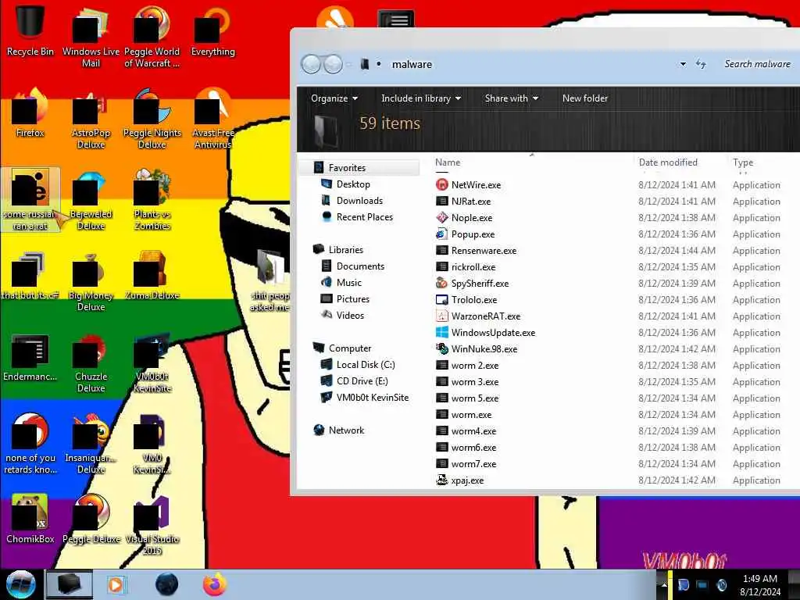Select the Rensenware.exe file
This screenshot has height=600, width=800.
483,251
